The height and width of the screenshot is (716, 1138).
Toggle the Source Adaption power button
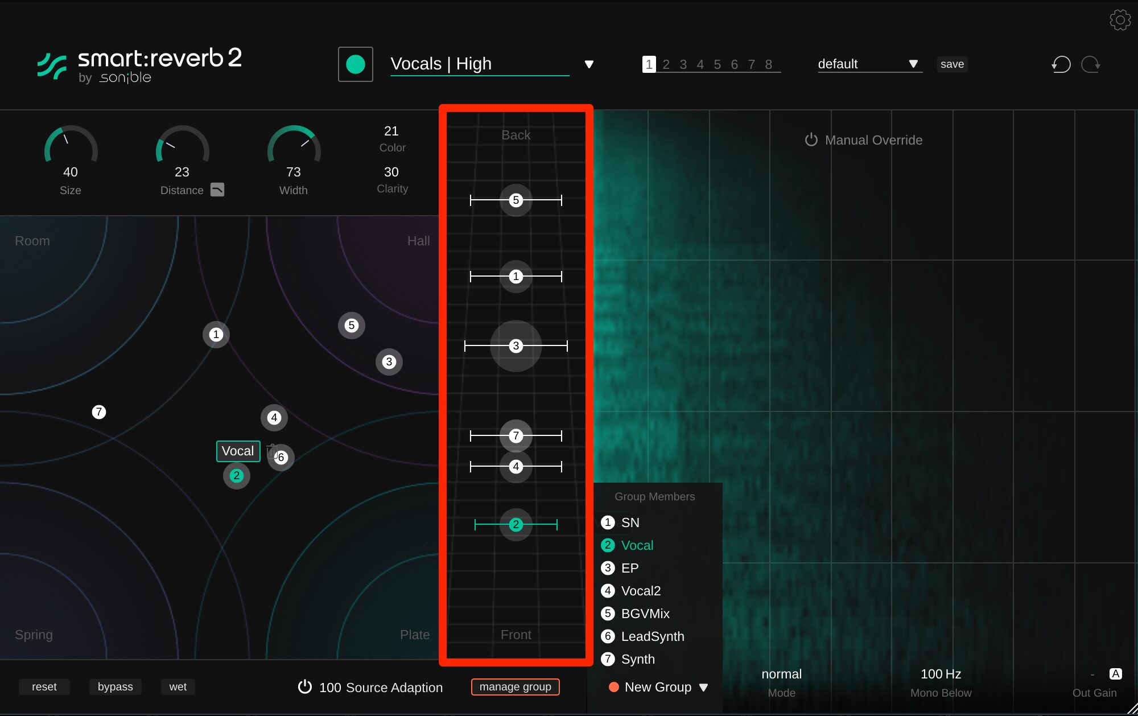(x=305, y=687)
